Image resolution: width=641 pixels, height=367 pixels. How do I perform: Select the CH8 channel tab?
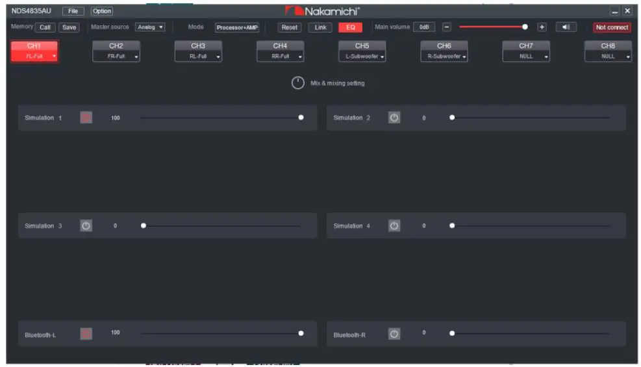click(x=609, y=45)
